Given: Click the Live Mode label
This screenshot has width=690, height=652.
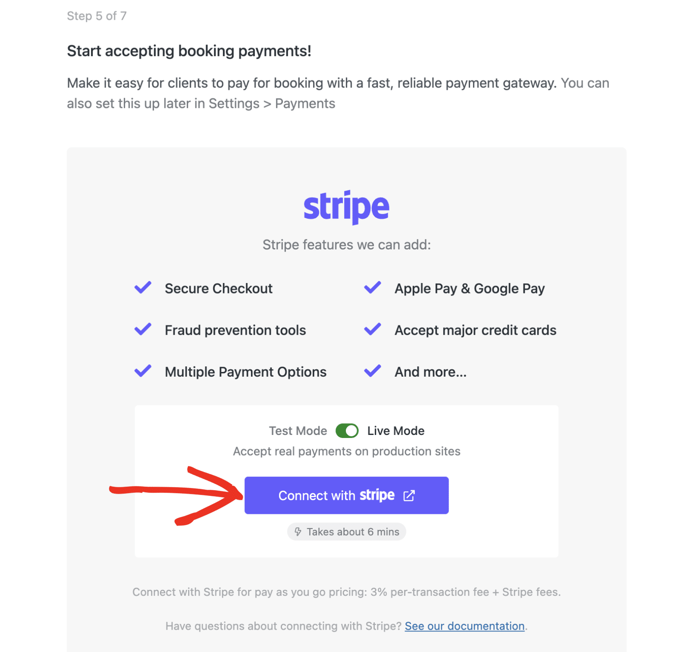Looking at the screenshot, I should pos(395,430).
